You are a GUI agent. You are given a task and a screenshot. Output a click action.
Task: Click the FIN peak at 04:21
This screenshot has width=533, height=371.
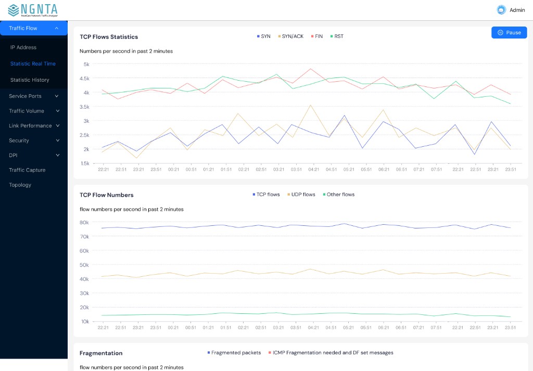(x=310, y=69)
